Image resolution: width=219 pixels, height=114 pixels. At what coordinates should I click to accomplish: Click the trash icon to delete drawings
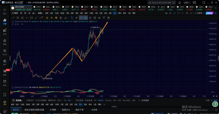point(108,18)
